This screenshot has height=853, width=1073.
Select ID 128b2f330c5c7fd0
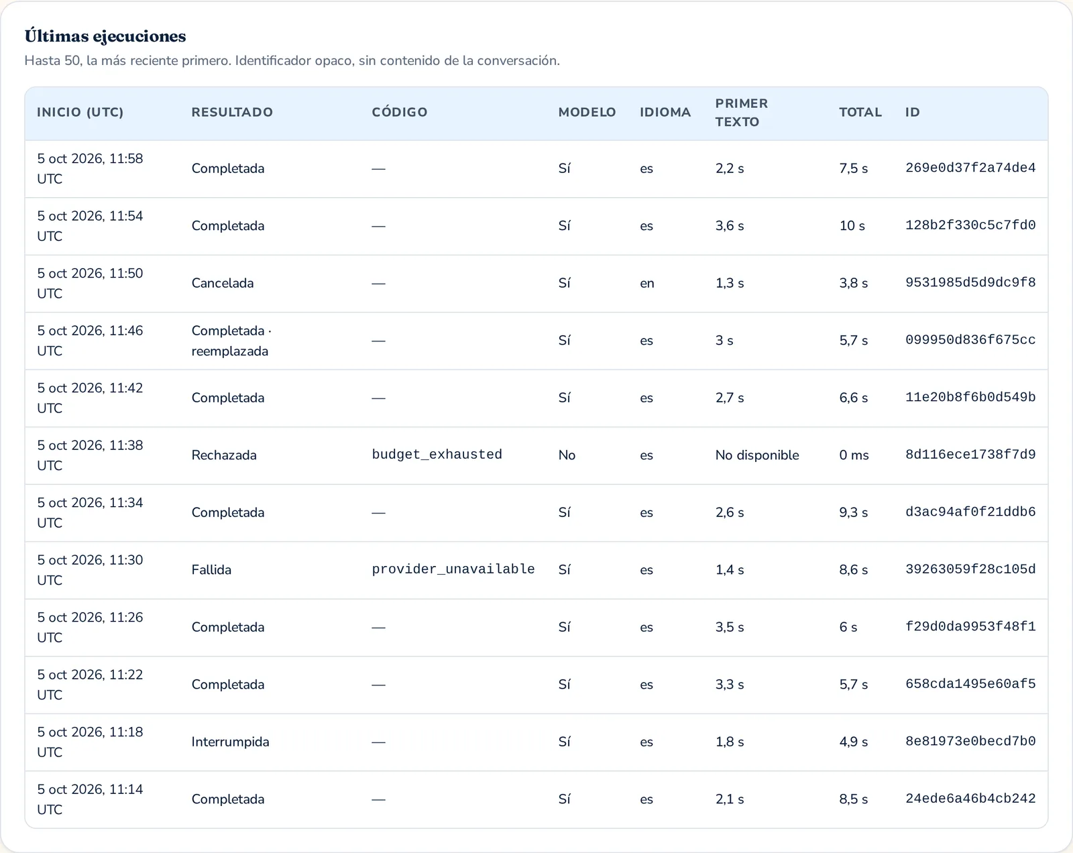[x=970, y=225]
